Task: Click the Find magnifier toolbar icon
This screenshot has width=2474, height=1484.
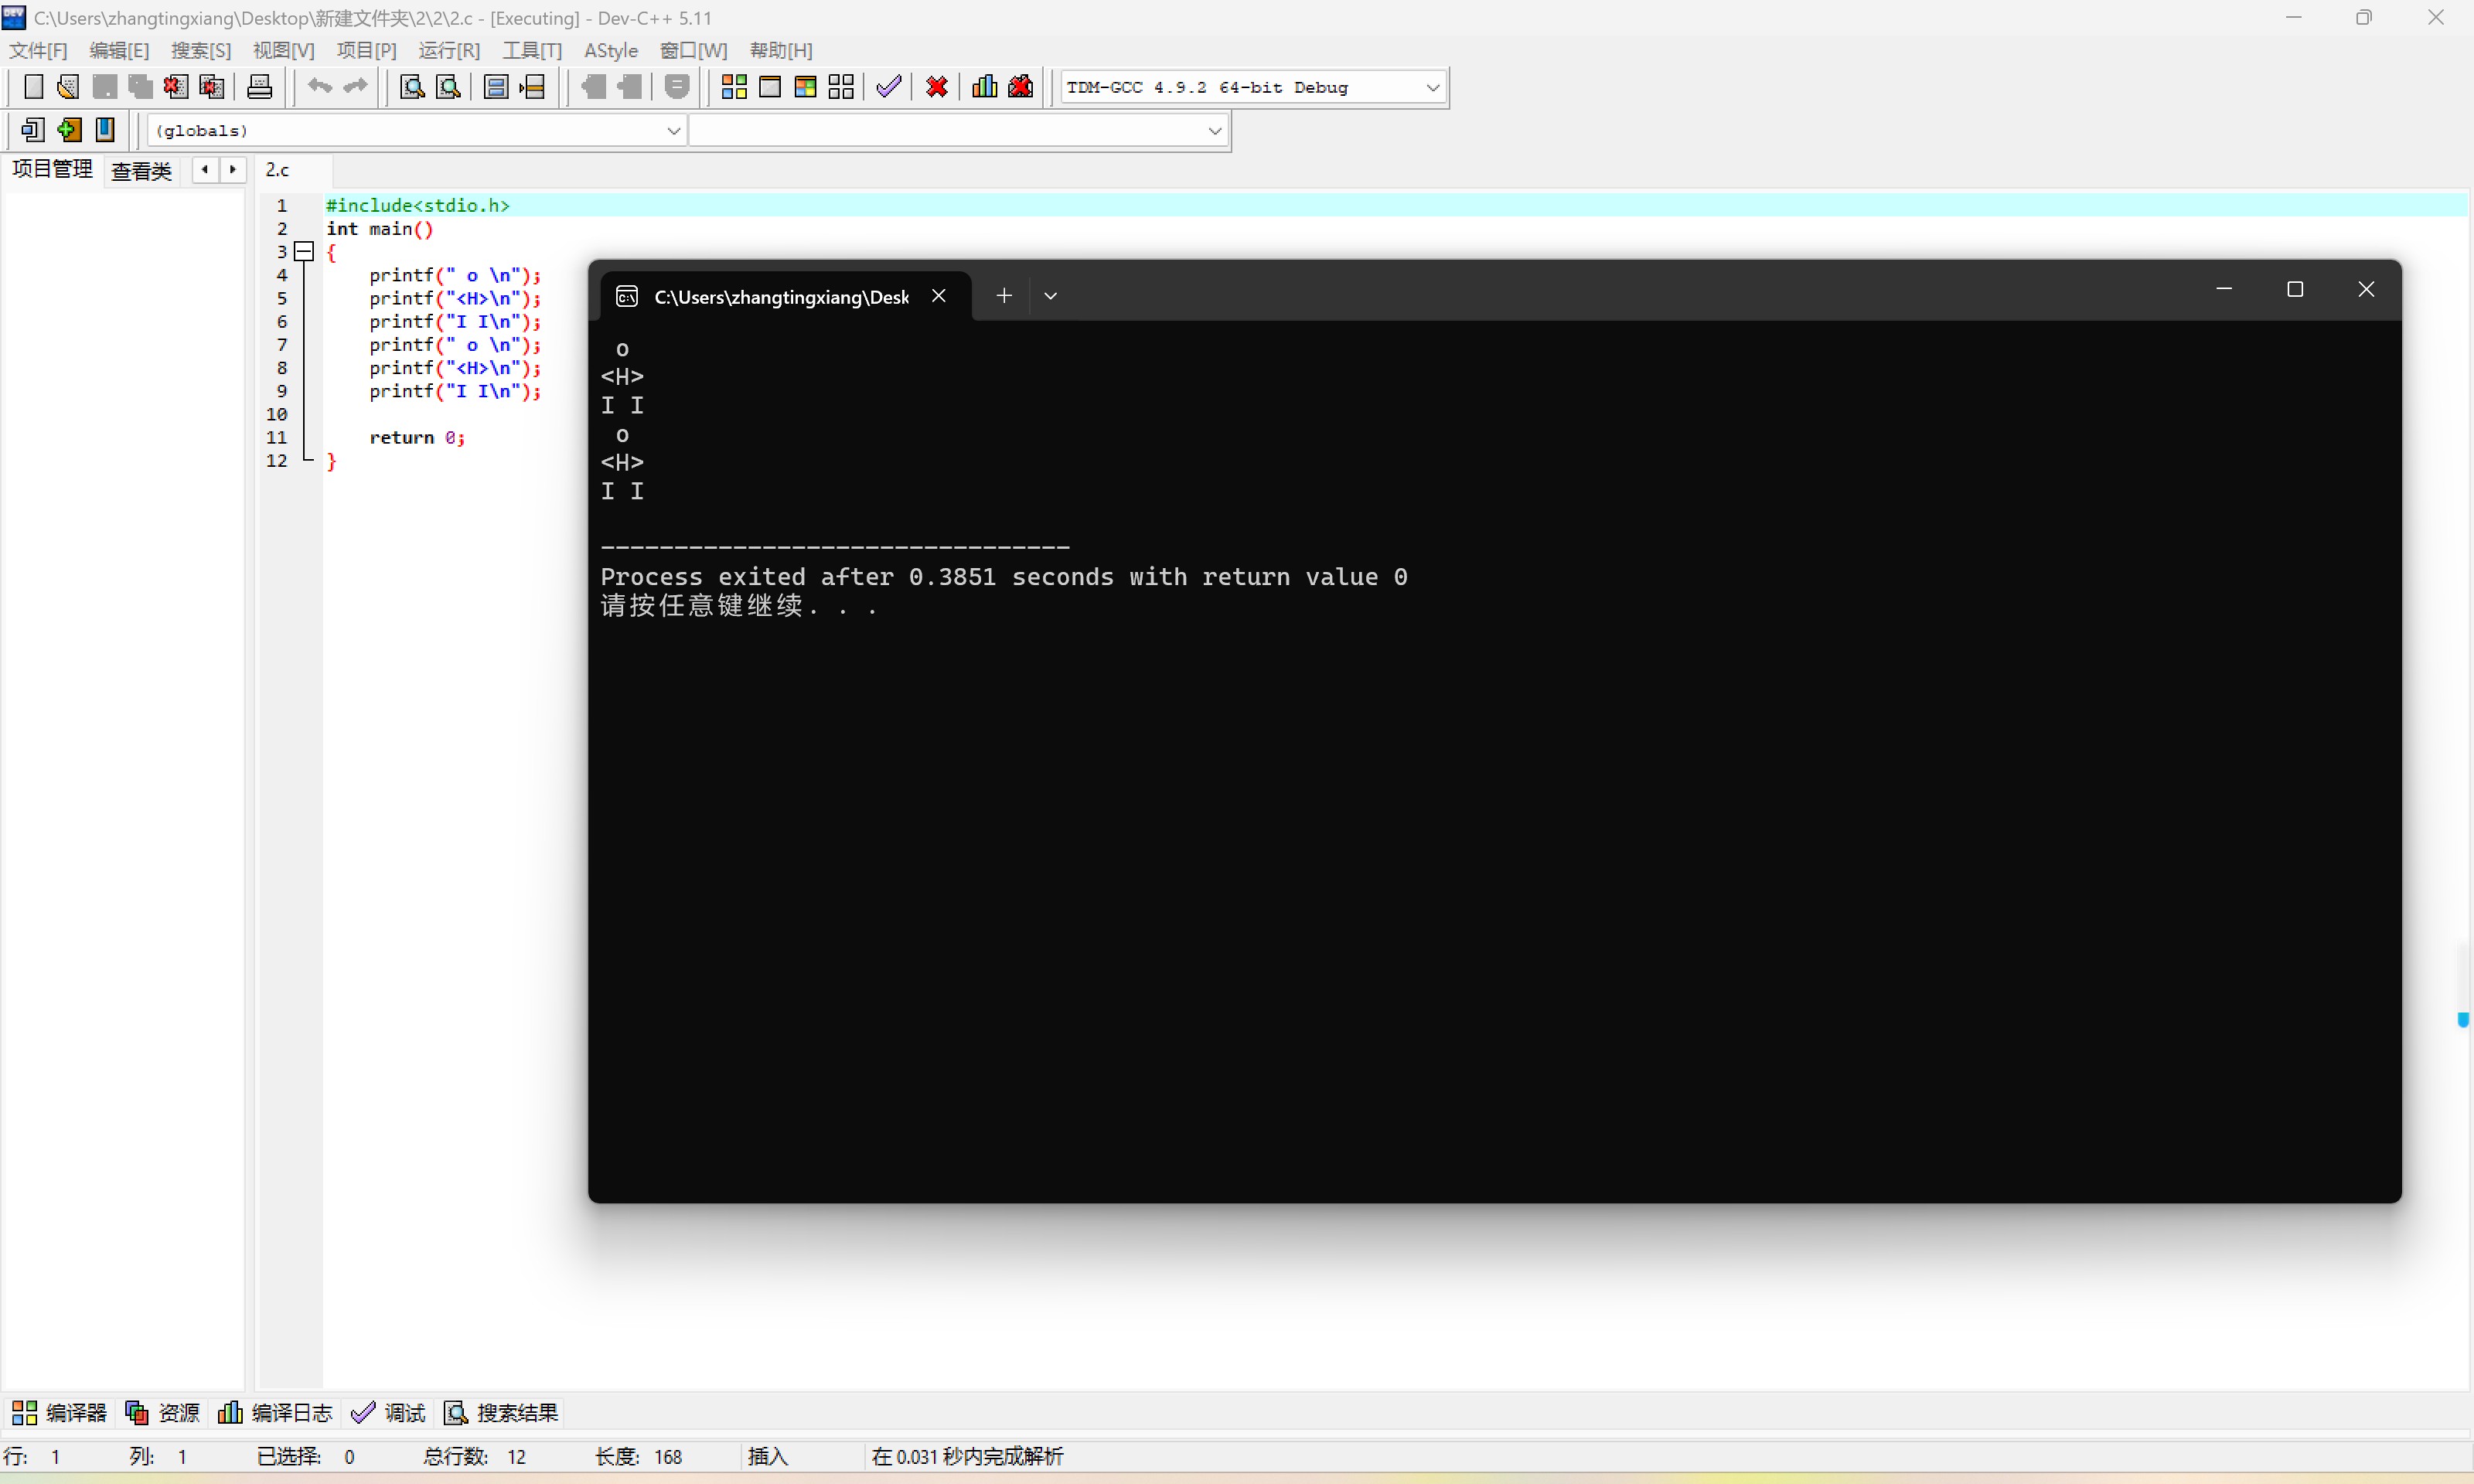Action: click(x=412, y=87)
